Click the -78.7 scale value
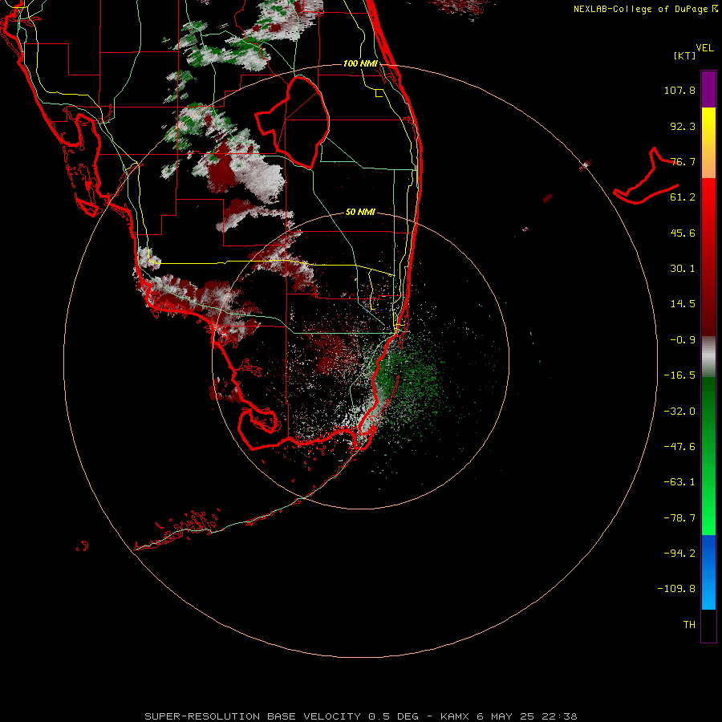This screenshot has width=722, height=722. click(679, 518)
